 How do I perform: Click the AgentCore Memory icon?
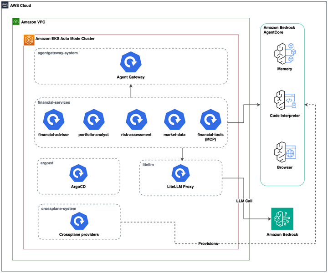[285, 54]
